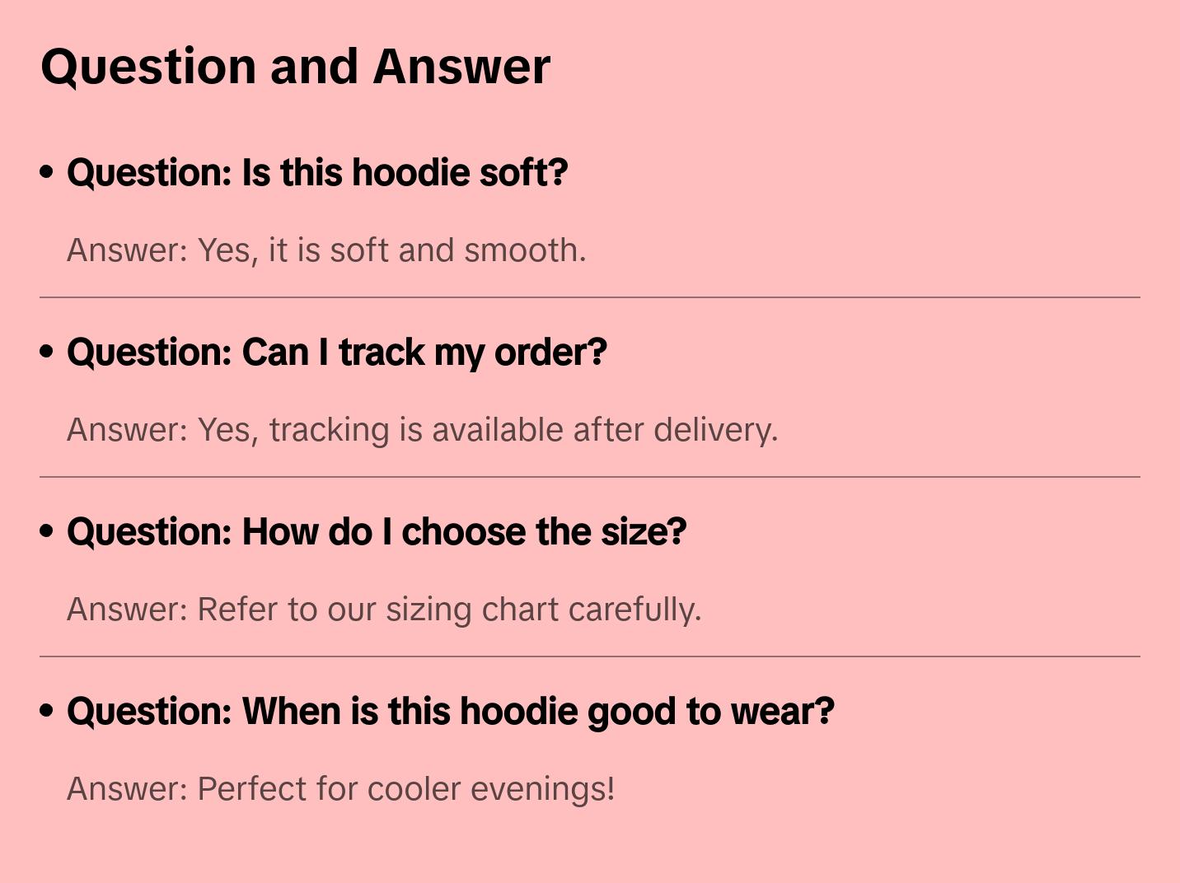The height and width of the screenshot is (883, 1180).
Task: Click the bullet next to the size question
Action: point(47,531)
